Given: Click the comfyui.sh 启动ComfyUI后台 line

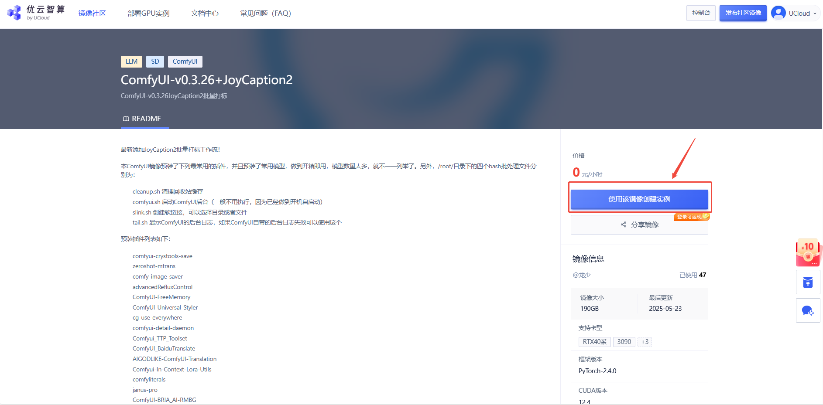Looking at the screenshot, I should coord(227,202).
